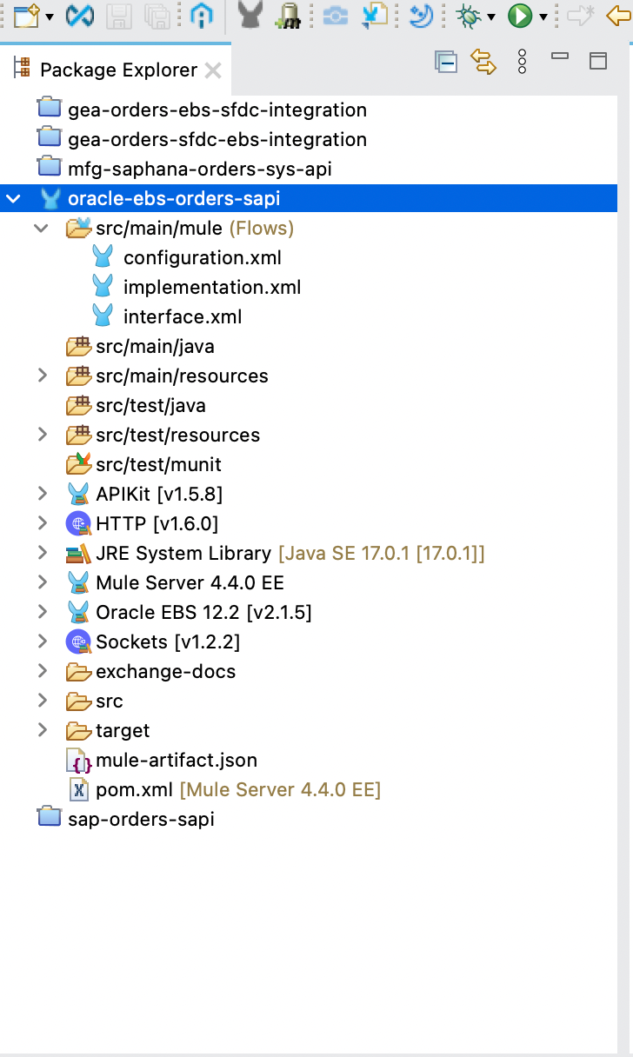633x1057 pixels.
Task: Click the yellow back arrow toolbar icon
Action: pyautogui.click(x=619, y=15)
